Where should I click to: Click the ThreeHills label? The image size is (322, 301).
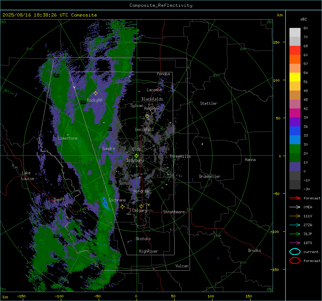point(180,156)
